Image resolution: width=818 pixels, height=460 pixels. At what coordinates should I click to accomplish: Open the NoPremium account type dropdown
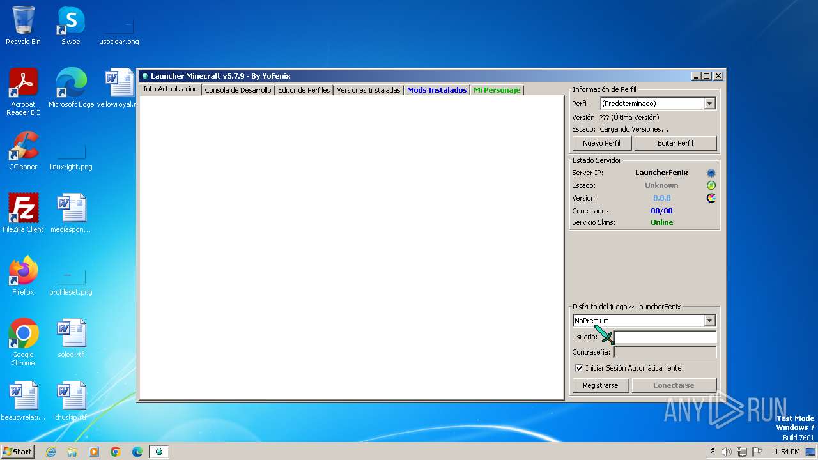709,321
